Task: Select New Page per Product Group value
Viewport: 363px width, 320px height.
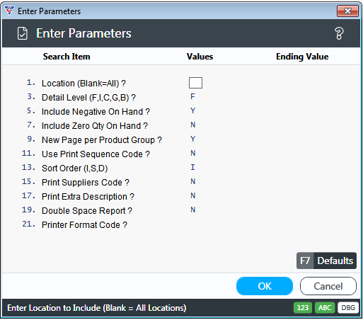Action: click(192, 139)
